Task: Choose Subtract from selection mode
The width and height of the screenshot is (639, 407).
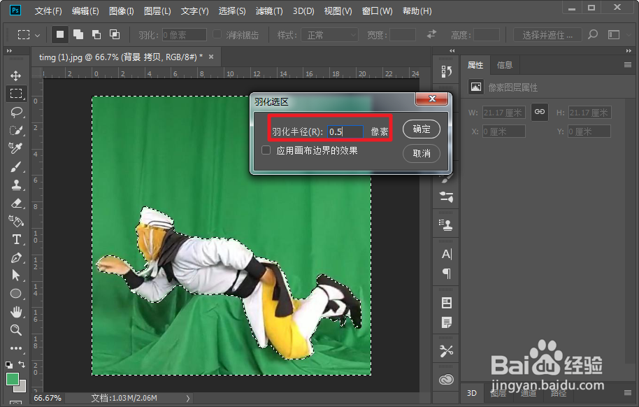Action: 96,35
